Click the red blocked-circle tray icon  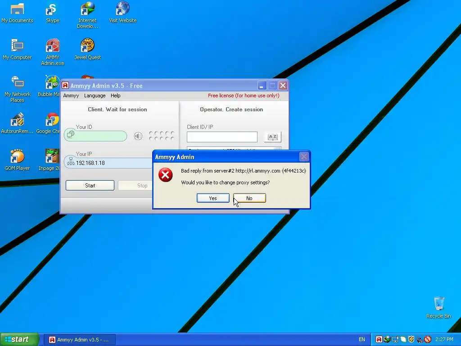(428, 339)
